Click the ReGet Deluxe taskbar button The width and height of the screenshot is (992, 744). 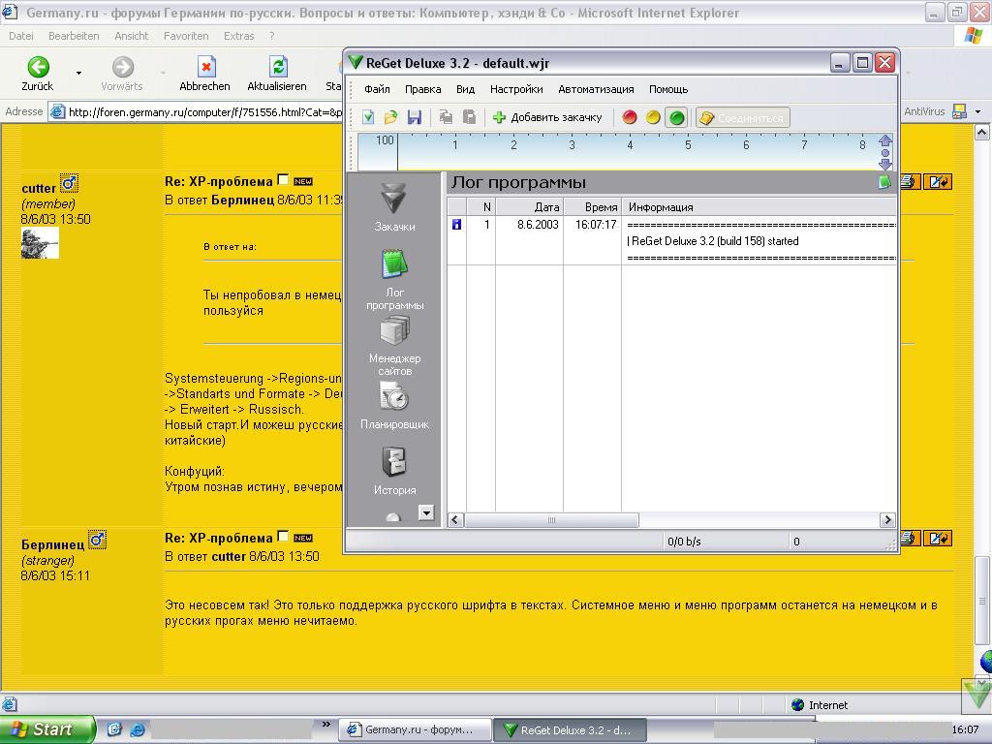[x=570, y=729]
